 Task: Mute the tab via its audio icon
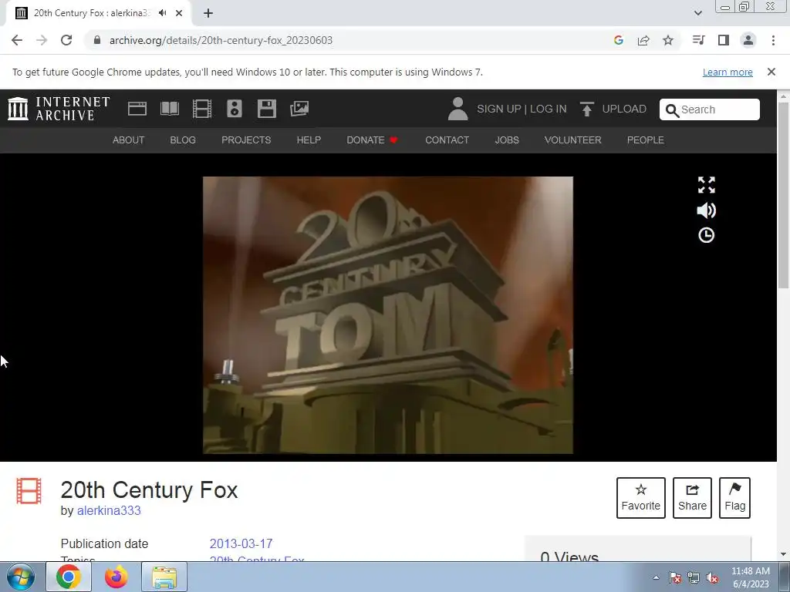(x=162, y=13)
